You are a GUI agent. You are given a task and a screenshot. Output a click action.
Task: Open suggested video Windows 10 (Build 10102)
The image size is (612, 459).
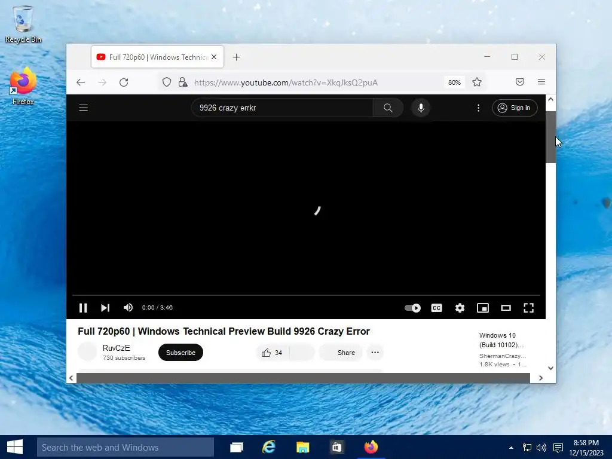502,340
